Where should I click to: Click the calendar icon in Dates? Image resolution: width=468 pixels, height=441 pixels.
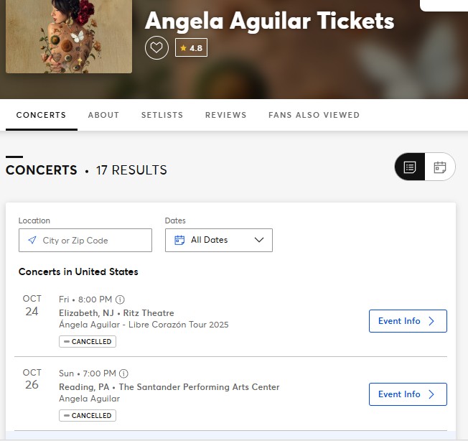click(x=179, y=240)
